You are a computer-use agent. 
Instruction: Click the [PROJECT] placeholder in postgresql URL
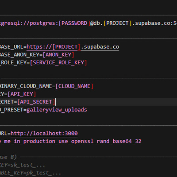click(x=117, y=23)
